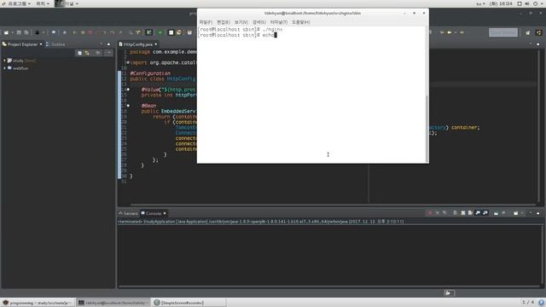Click the filter icon in Project Explorer toolbar

(98, 53)
